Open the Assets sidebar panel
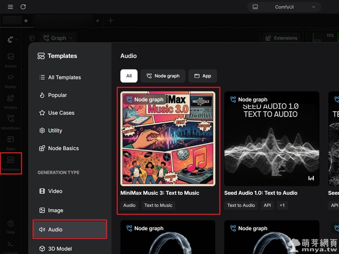Screen dimensions: 339x254 [x=11, y=61]
